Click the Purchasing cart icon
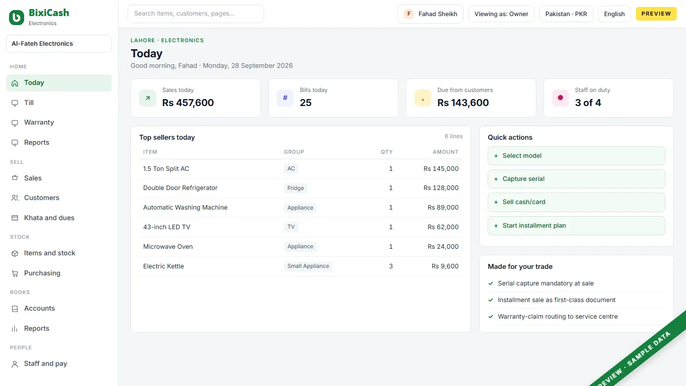The height and width of the screenshot is (386, 686). 15,273
